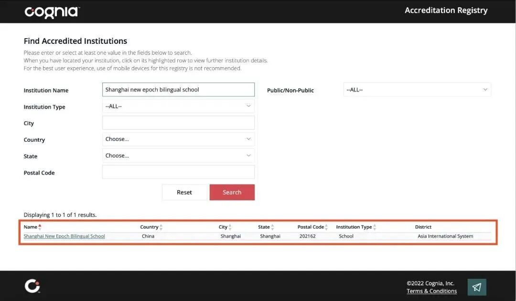Click the Search button

[x=232, y=192]
